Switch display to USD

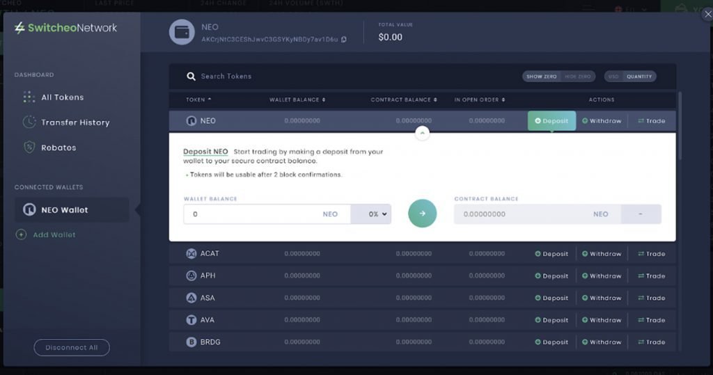point(613,77)
